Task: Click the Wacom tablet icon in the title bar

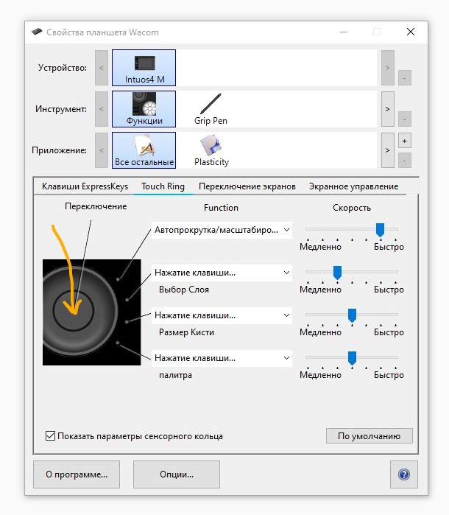Action: (37, 32)
